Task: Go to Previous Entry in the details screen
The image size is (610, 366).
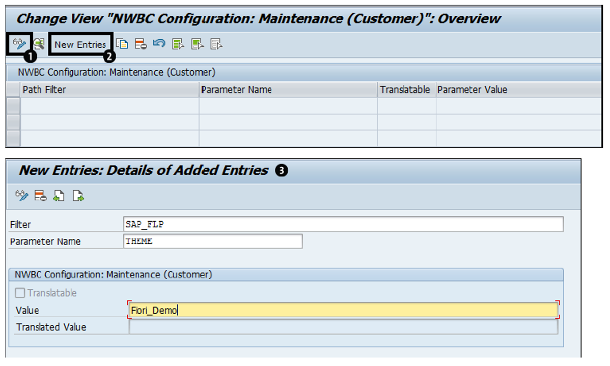Action: coord(58,195)
